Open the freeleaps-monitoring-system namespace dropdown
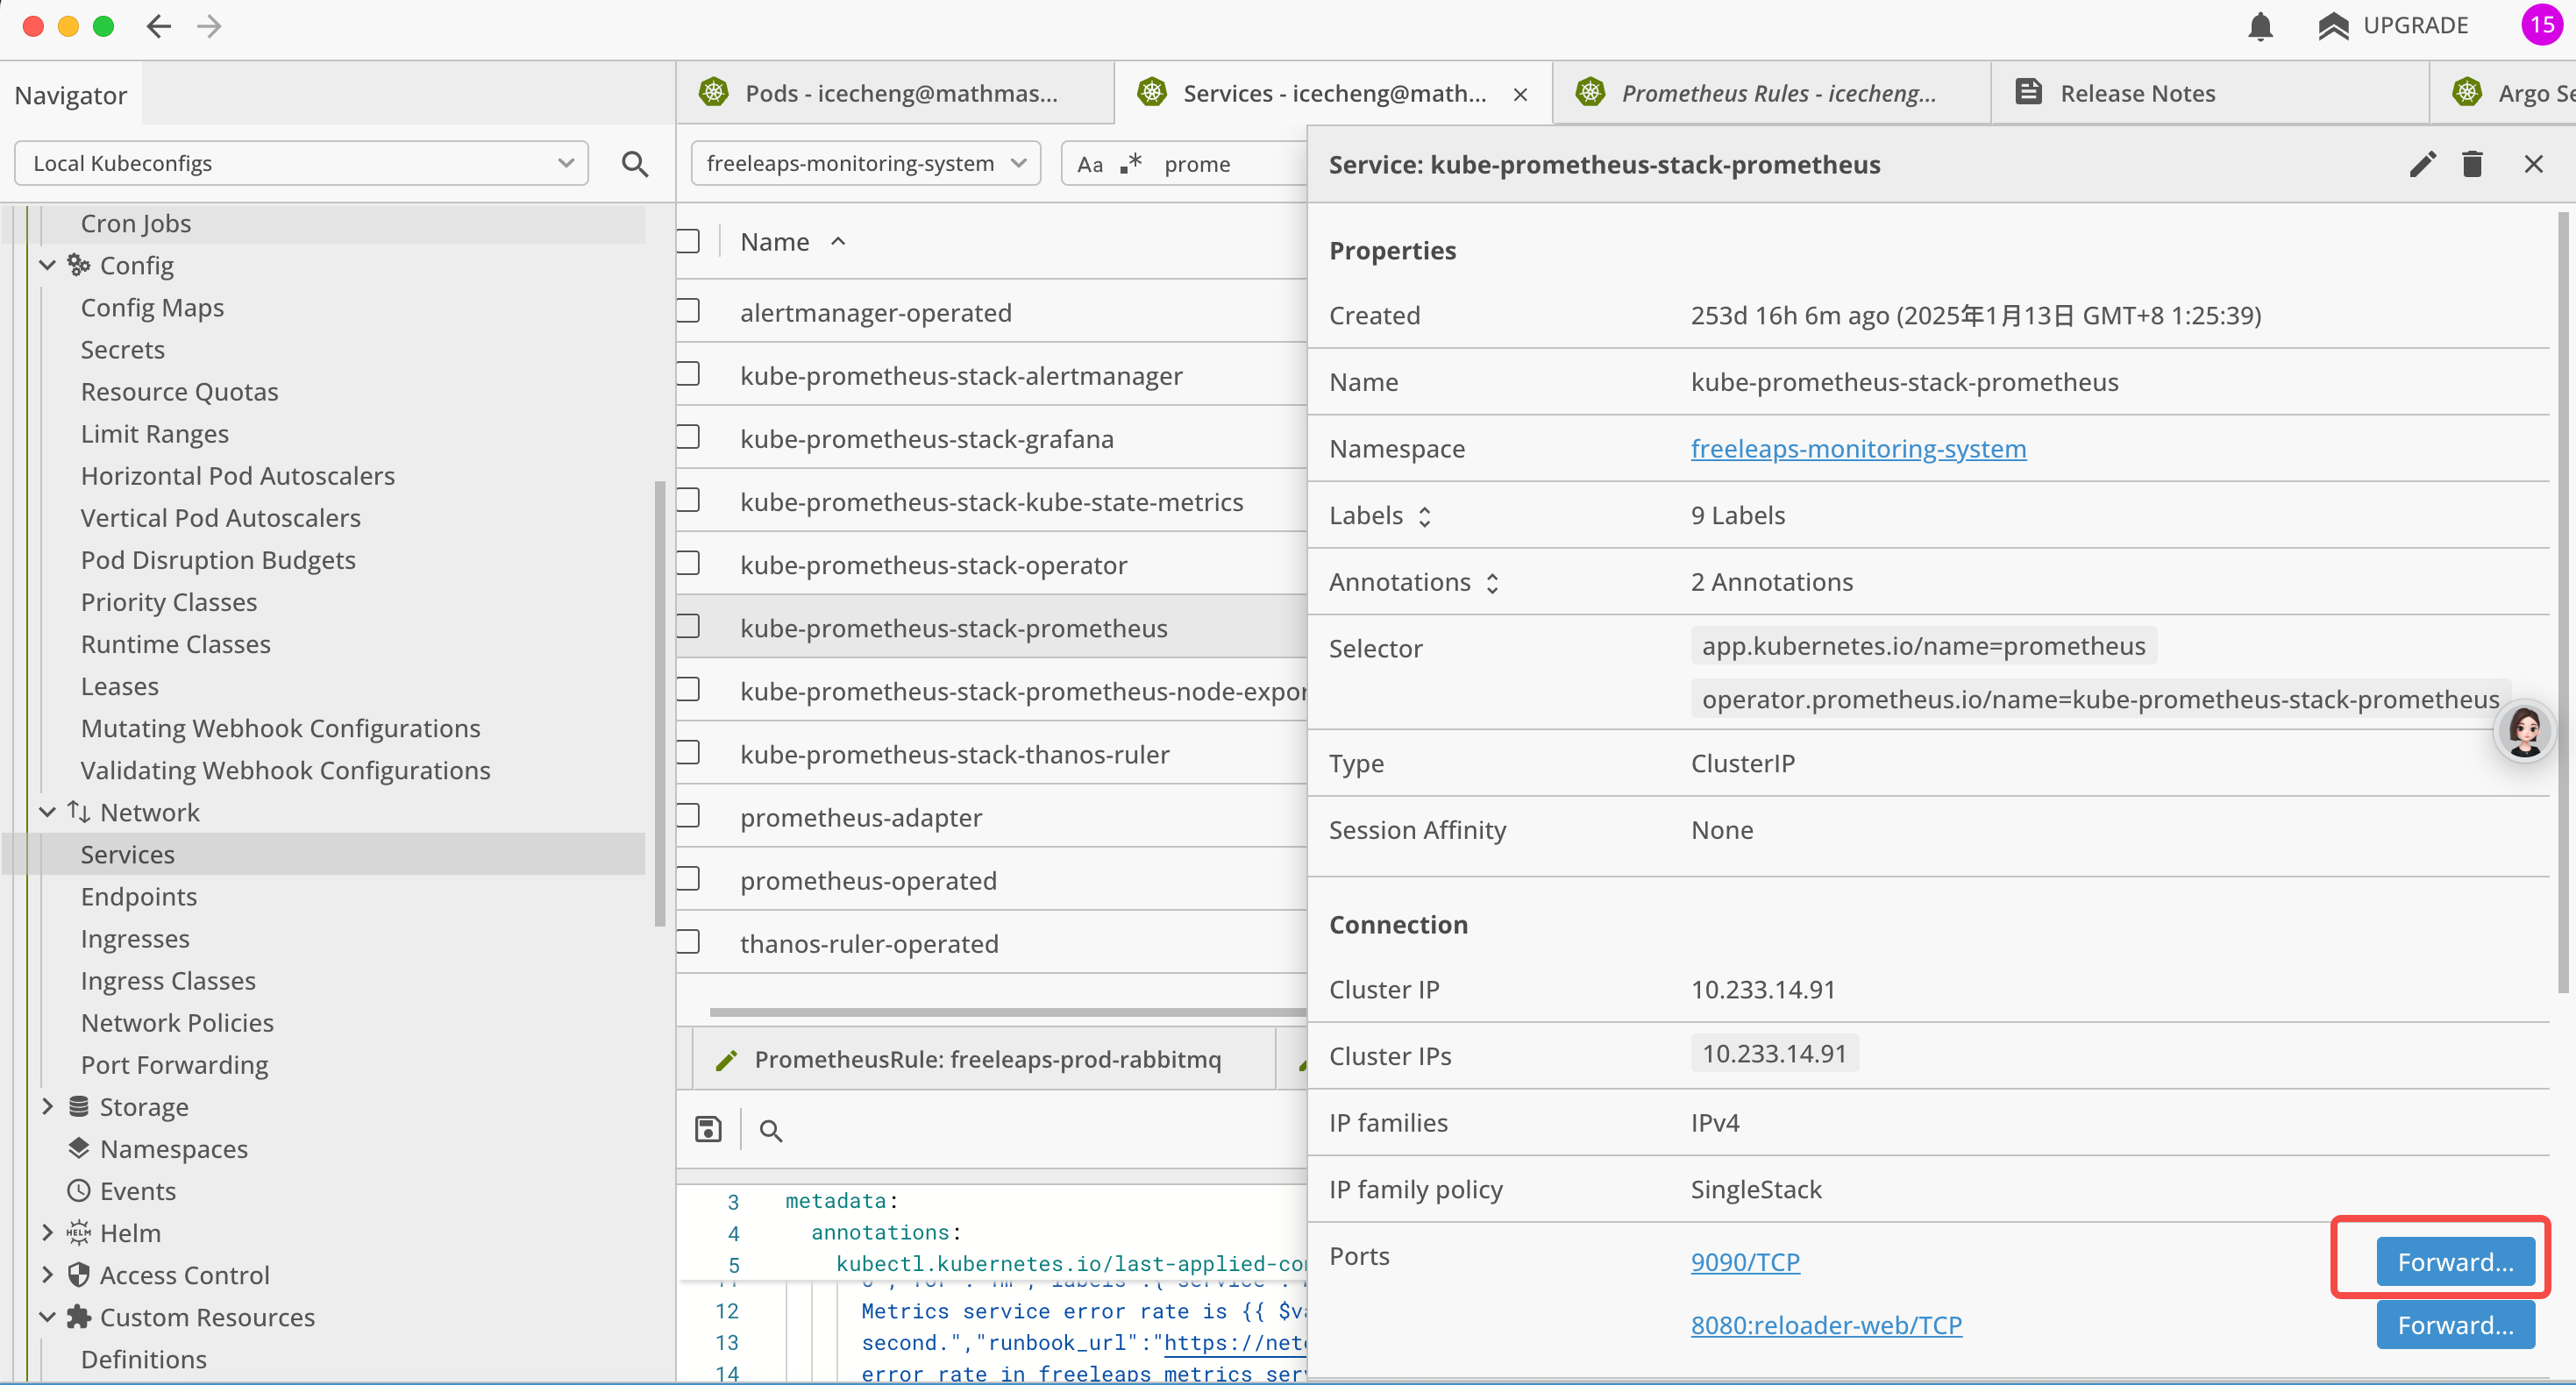Viewport: 2576px width, 1385px height. pos(866,163)
